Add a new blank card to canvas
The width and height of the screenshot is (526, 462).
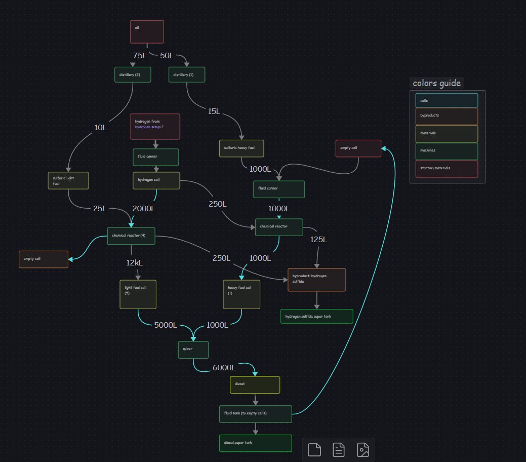(314, 449)
